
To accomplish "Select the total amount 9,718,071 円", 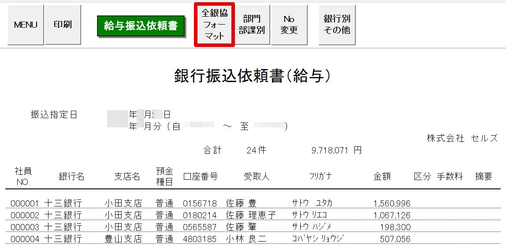I will point(336,150).
